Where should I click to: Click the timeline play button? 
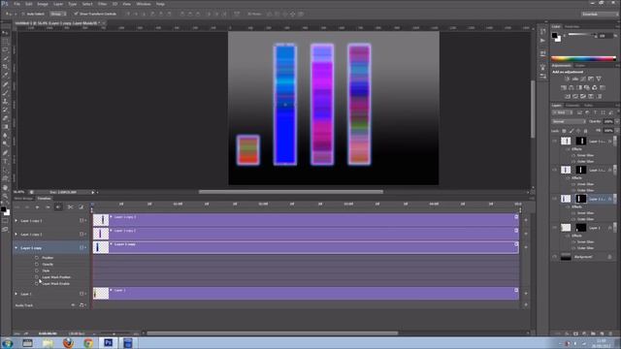tap(37, 206)
